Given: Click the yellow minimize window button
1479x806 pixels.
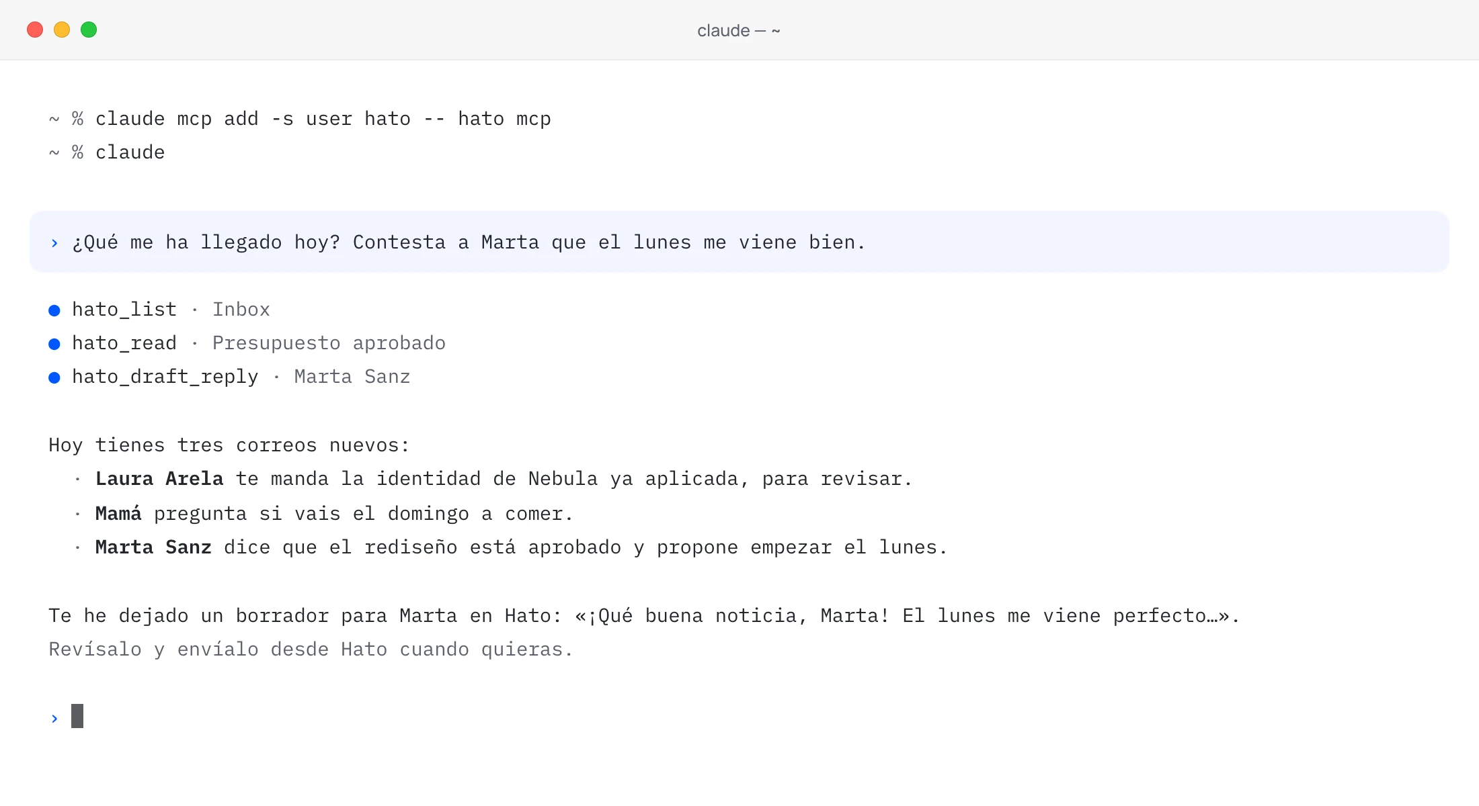Looking at the screenshot, I should tap(62, 30).
